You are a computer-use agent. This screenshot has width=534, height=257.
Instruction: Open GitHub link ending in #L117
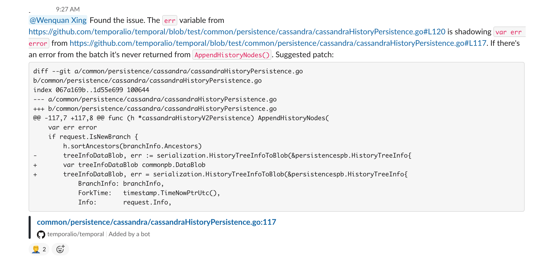[x=278, y=43]
